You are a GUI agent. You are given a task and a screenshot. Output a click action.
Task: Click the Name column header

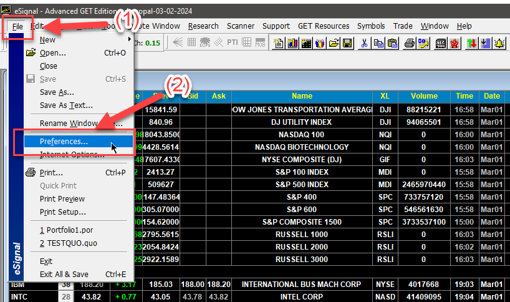(302, 96)
